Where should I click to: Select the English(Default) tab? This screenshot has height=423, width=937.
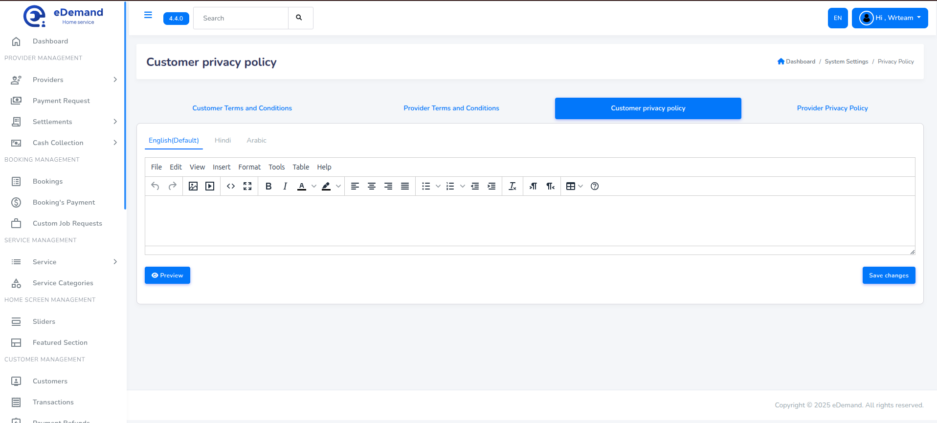(x=174, y=140)
